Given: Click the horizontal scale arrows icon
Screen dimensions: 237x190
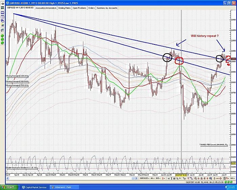Looking at the screenshot, I should click(x=218, y=178).
